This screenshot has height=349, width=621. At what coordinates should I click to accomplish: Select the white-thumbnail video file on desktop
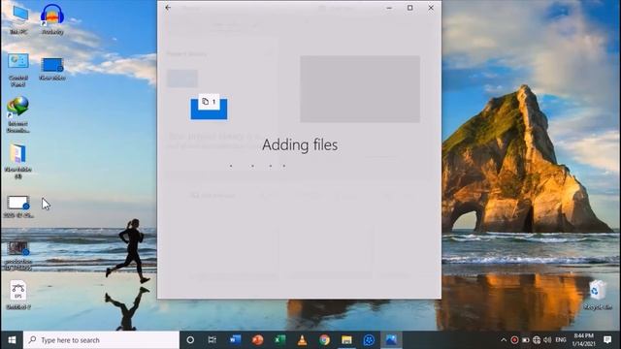click(x=18, y=206)
